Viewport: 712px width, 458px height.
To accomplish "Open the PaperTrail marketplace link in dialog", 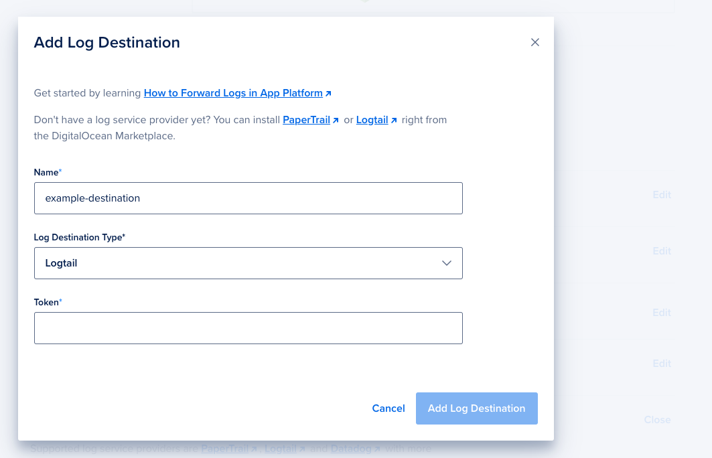I will 306,120.
